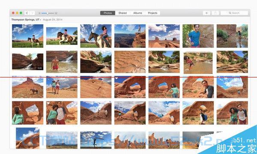Click the small thumbnail icon left of zoom slider

39,13
